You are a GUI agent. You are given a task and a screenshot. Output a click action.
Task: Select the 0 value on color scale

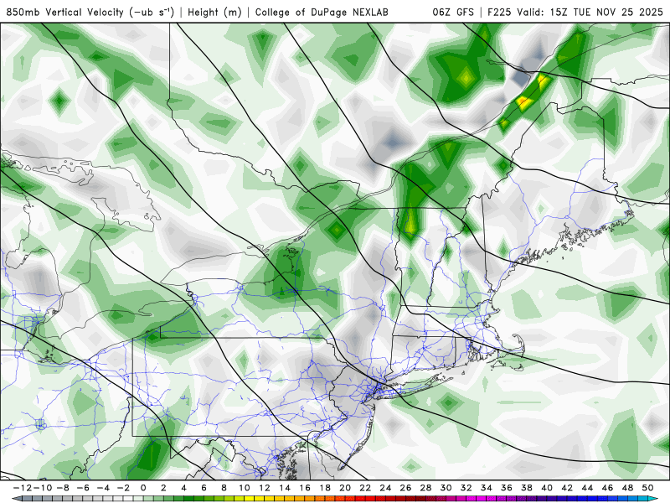pyautogui.click(x=143, y=488)
